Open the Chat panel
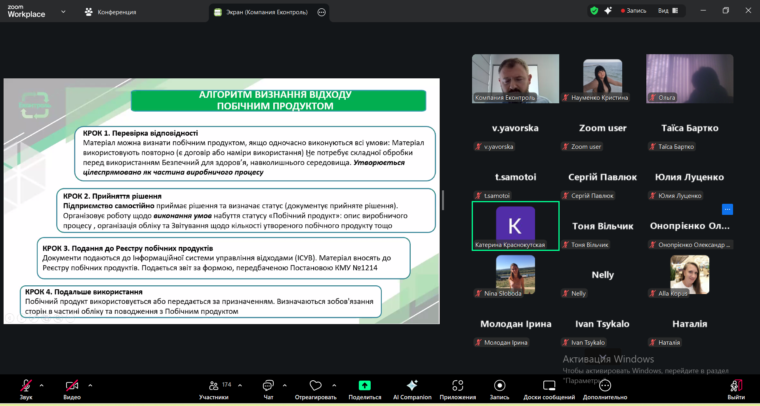 268,389
